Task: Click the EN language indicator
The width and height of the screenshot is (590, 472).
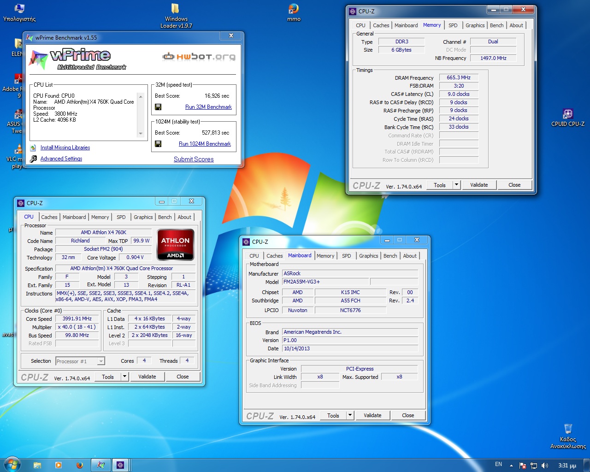Action: (498, 465)
